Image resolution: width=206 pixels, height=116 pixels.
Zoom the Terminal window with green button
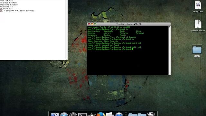click(x=95, y=24)
